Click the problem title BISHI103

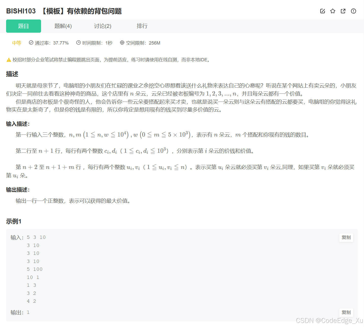21,11
